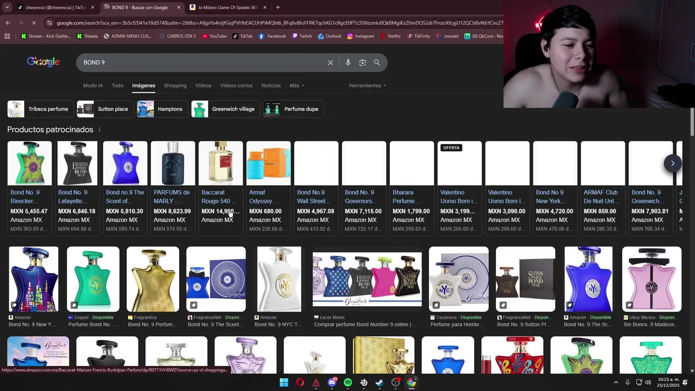Open the sponsored products three-dot info

(99, 130)
